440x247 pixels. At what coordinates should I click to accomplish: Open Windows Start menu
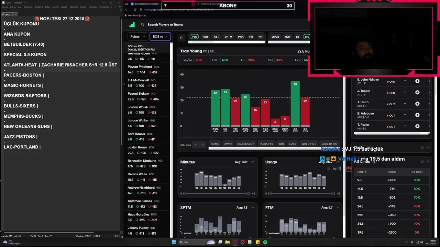174,242
